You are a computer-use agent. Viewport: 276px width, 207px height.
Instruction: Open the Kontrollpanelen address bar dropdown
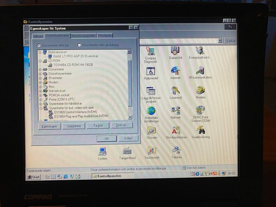point(220,40)
